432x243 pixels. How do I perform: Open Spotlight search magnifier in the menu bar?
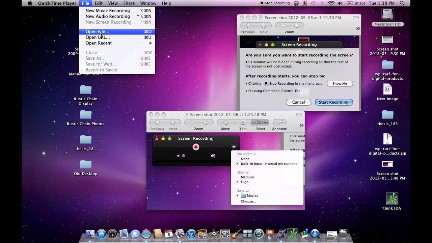click(402, 3)
